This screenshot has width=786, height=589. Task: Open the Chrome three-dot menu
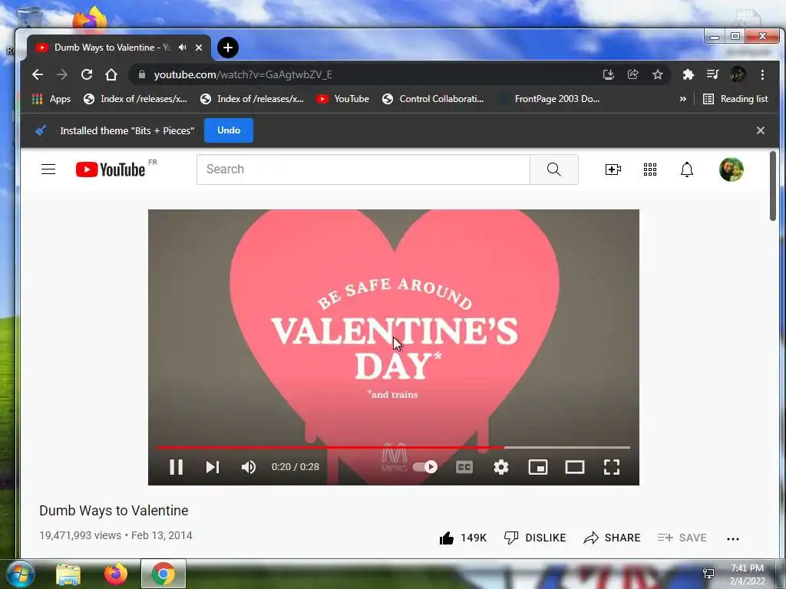pos(762,74)
